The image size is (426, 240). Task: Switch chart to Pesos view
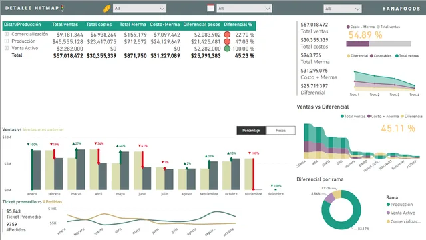pos(281,131)
